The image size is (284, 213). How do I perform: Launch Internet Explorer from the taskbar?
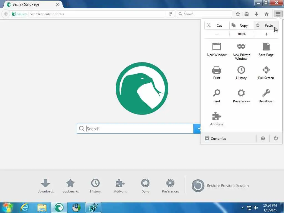25,207
